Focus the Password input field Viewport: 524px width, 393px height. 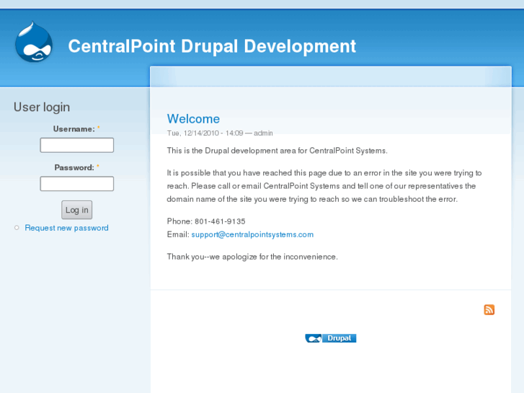[x=77, y=184]
